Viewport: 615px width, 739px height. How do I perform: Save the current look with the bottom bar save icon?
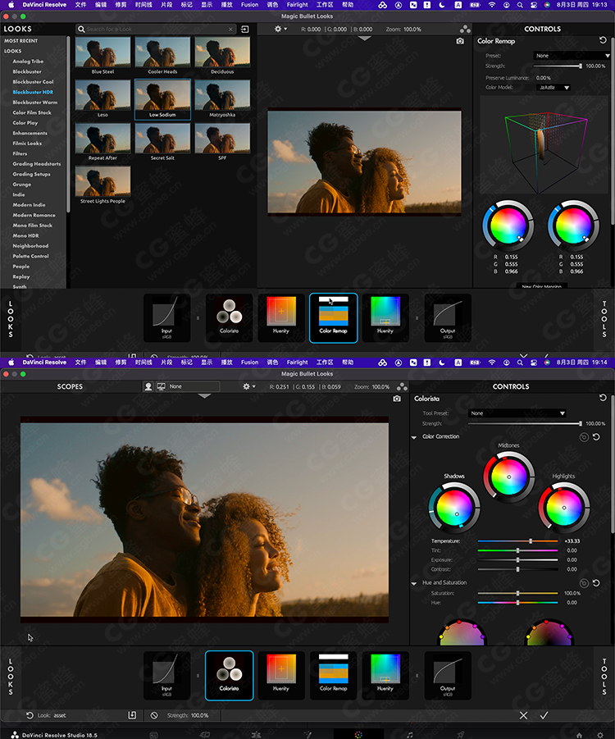[132, 715]
